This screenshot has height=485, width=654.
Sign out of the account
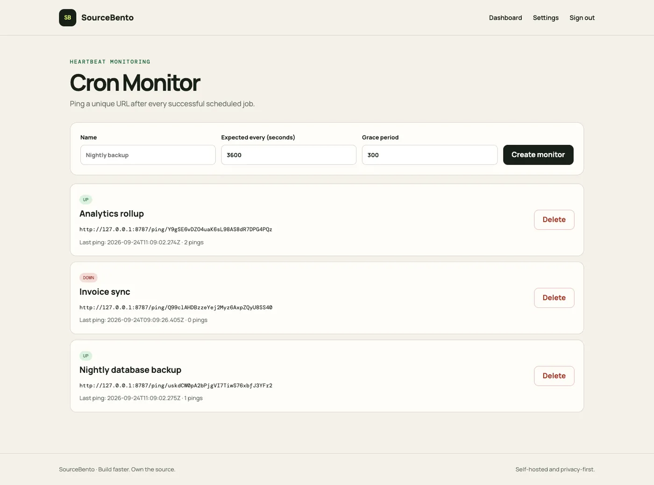pyautogui.click(x=582, y=18)
